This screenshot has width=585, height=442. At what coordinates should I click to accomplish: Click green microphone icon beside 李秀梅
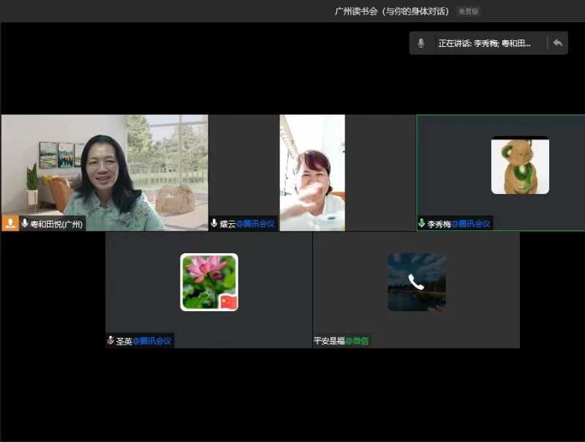point(422,223)
